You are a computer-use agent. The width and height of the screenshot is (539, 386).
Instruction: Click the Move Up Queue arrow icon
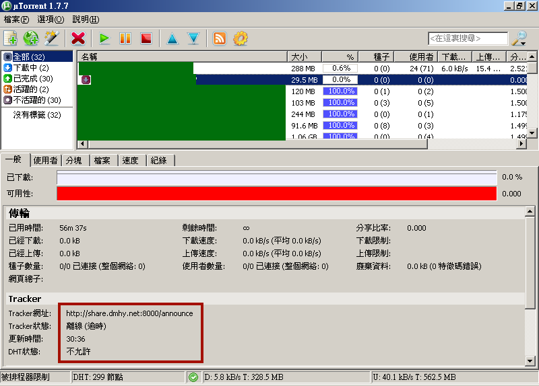click(x=172, y=38)
